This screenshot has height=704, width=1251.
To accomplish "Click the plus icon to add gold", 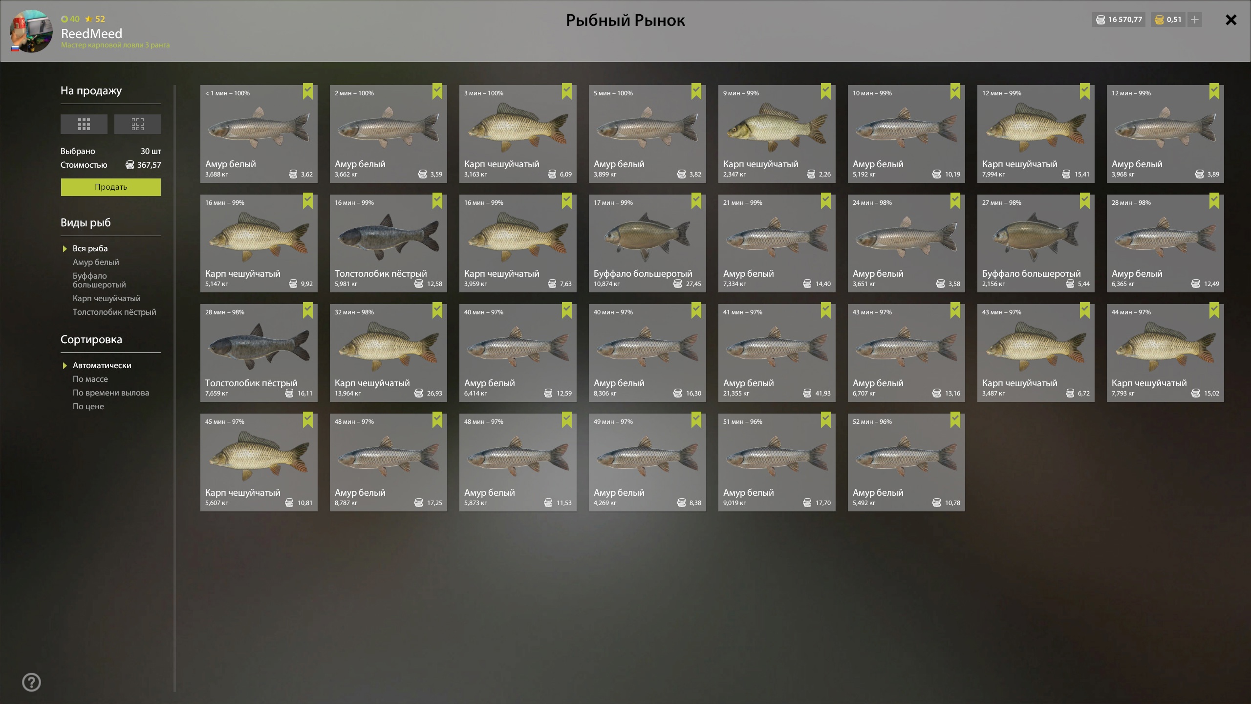I will point(1195,20).
